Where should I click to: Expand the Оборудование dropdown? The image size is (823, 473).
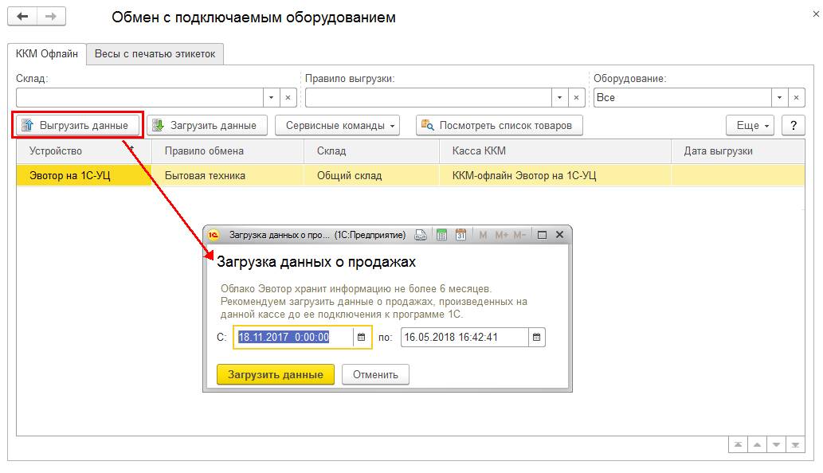pyautogui.click(x=779, y=97)
